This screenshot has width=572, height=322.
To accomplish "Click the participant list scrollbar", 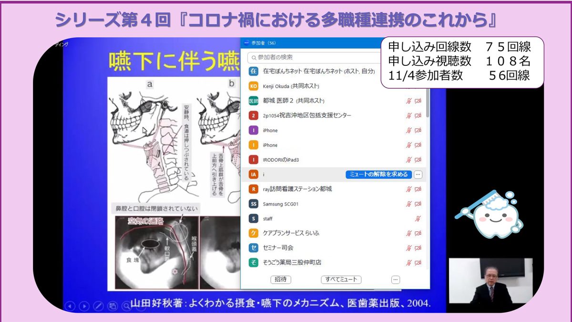I will click(x=428, y=103).
